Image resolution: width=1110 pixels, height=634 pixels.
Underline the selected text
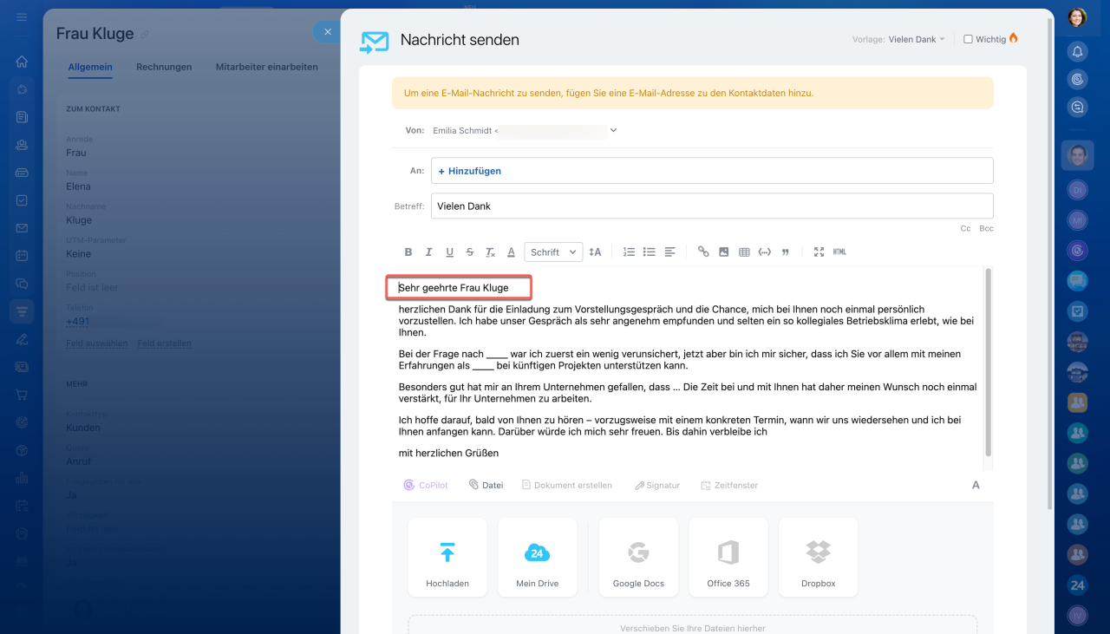click(449, 252)
